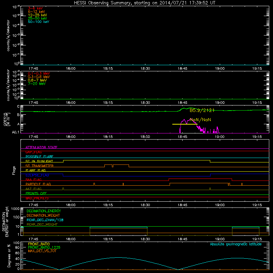Click the Flags axis title

pyautogui.click(x=14, y=170)
